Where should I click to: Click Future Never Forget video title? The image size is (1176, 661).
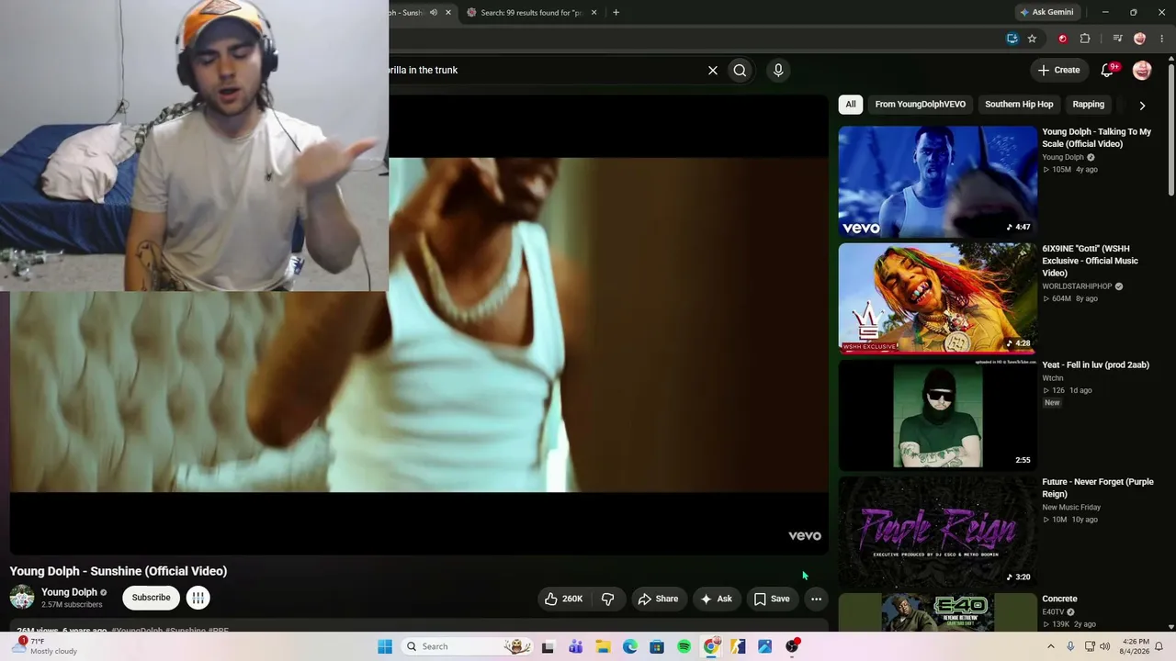point(1098,488)
